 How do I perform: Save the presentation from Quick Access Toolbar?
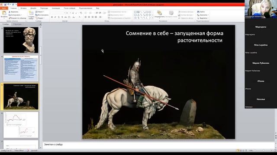point(5,5)
